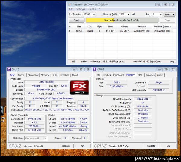Click the CPU-Z icon in the CPU window title bar
This screenshot has width=181, height=162.
tap(9, 69)
